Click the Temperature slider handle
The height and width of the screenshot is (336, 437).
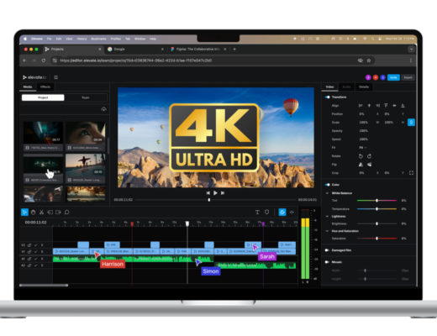(376, 209)
